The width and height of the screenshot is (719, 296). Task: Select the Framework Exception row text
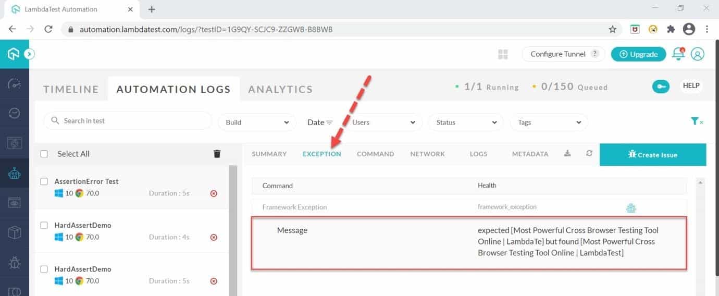tap(294, 207)
